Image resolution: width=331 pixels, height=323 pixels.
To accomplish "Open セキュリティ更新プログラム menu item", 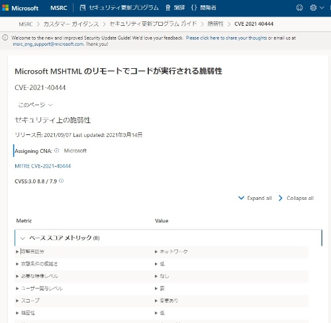I will coord(124,8).
